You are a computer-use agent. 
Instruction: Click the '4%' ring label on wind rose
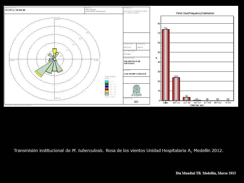(x=67, y=50)
